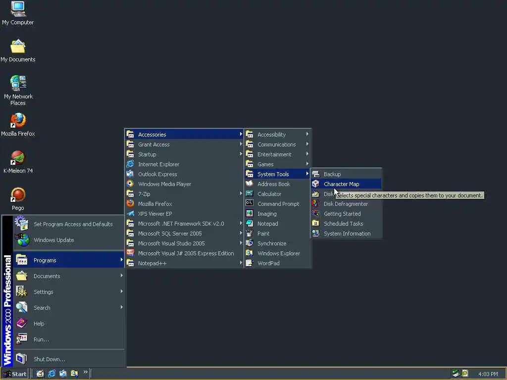This screenshot has width=507, height=380.
Task: Open Microsoft Visual Studio 2005 folder
Action: click(184, 243)
